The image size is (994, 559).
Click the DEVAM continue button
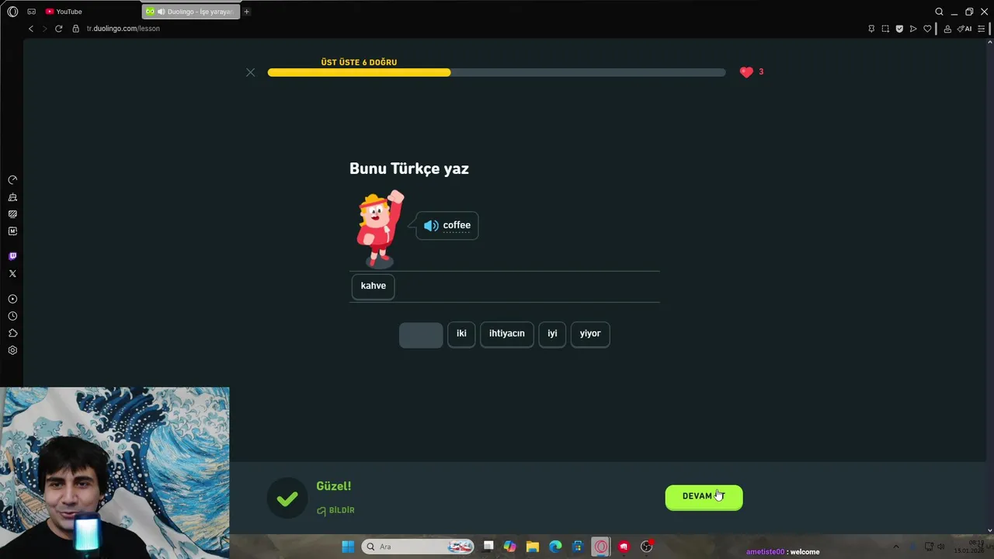tap(704, 497)
